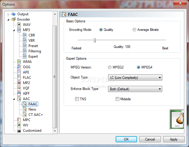
Task: Click the VBR settings icon
Action: click(x=25, y=41)
